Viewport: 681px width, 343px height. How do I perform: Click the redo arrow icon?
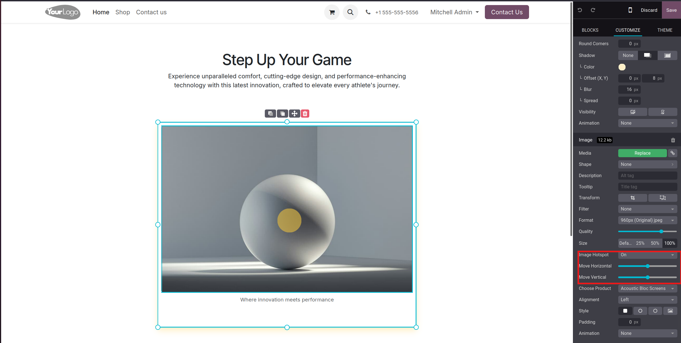tap(593, 10)
